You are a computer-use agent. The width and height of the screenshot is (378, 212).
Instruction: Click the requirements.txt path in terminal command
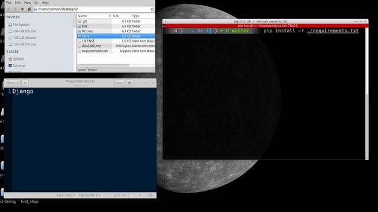coord(333,31)
